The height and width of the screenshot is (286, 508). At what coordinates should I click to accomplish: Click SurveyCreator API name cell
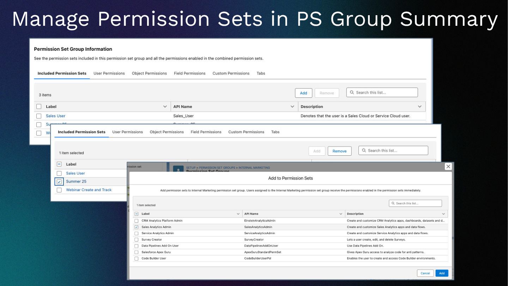(254, 240)
